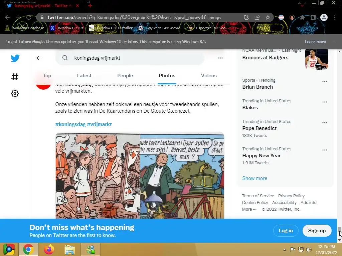Click the Chrome address bar URL

click(x=134, y=17)
